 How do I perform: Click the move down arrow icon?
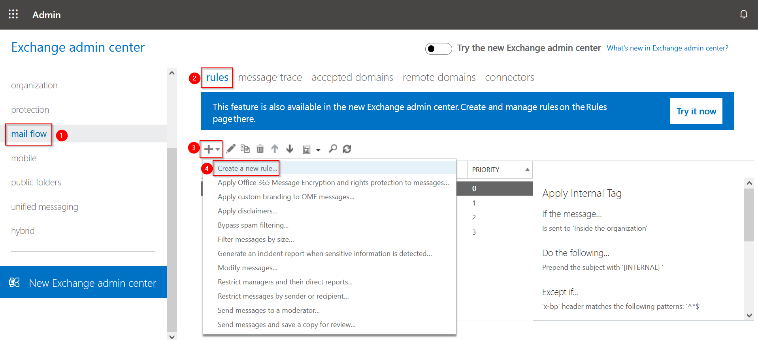[290, 149]
